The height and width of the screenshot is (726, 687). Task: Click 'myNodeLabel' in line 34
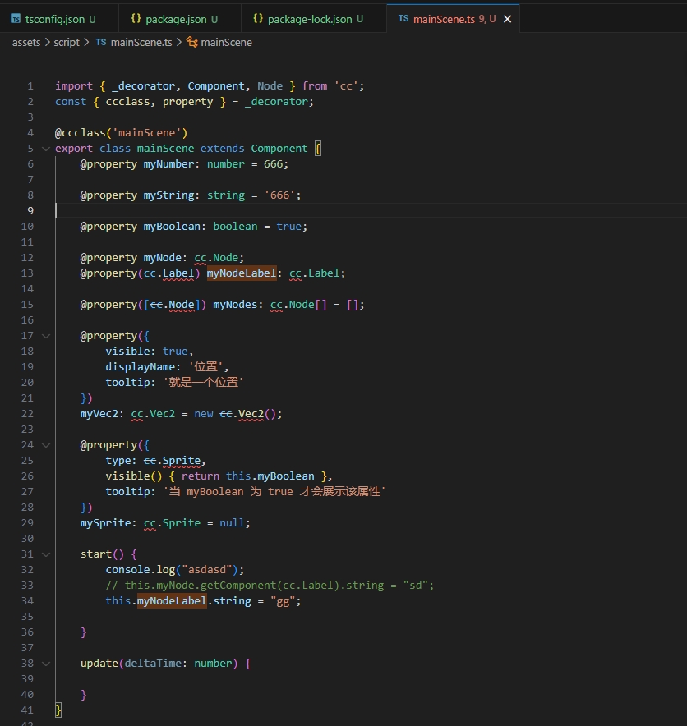(172, 601)
